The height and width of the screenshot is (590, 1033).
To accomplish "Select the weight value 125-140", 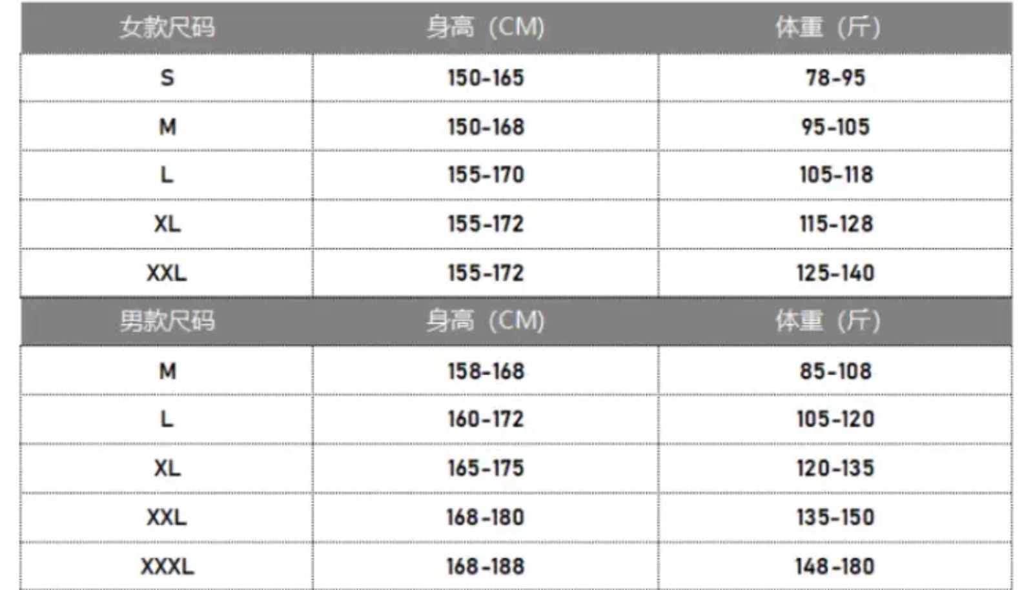I will click(835, 272).
